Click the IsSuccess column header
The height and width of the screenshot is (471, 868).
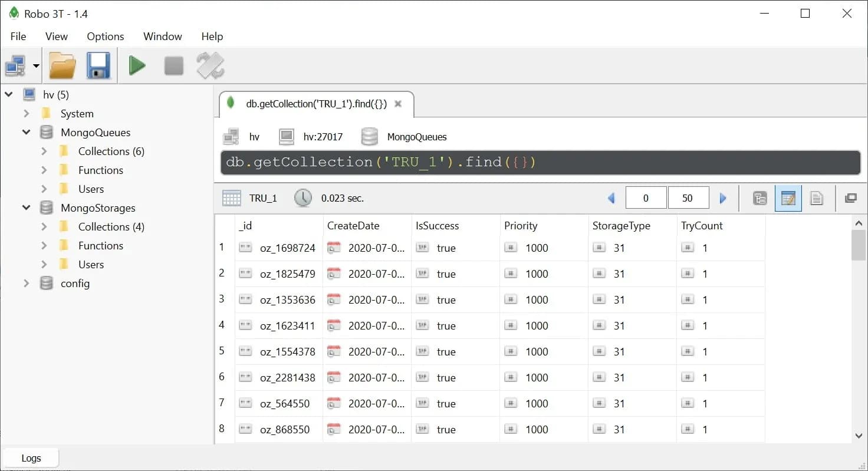click(455, 226)
